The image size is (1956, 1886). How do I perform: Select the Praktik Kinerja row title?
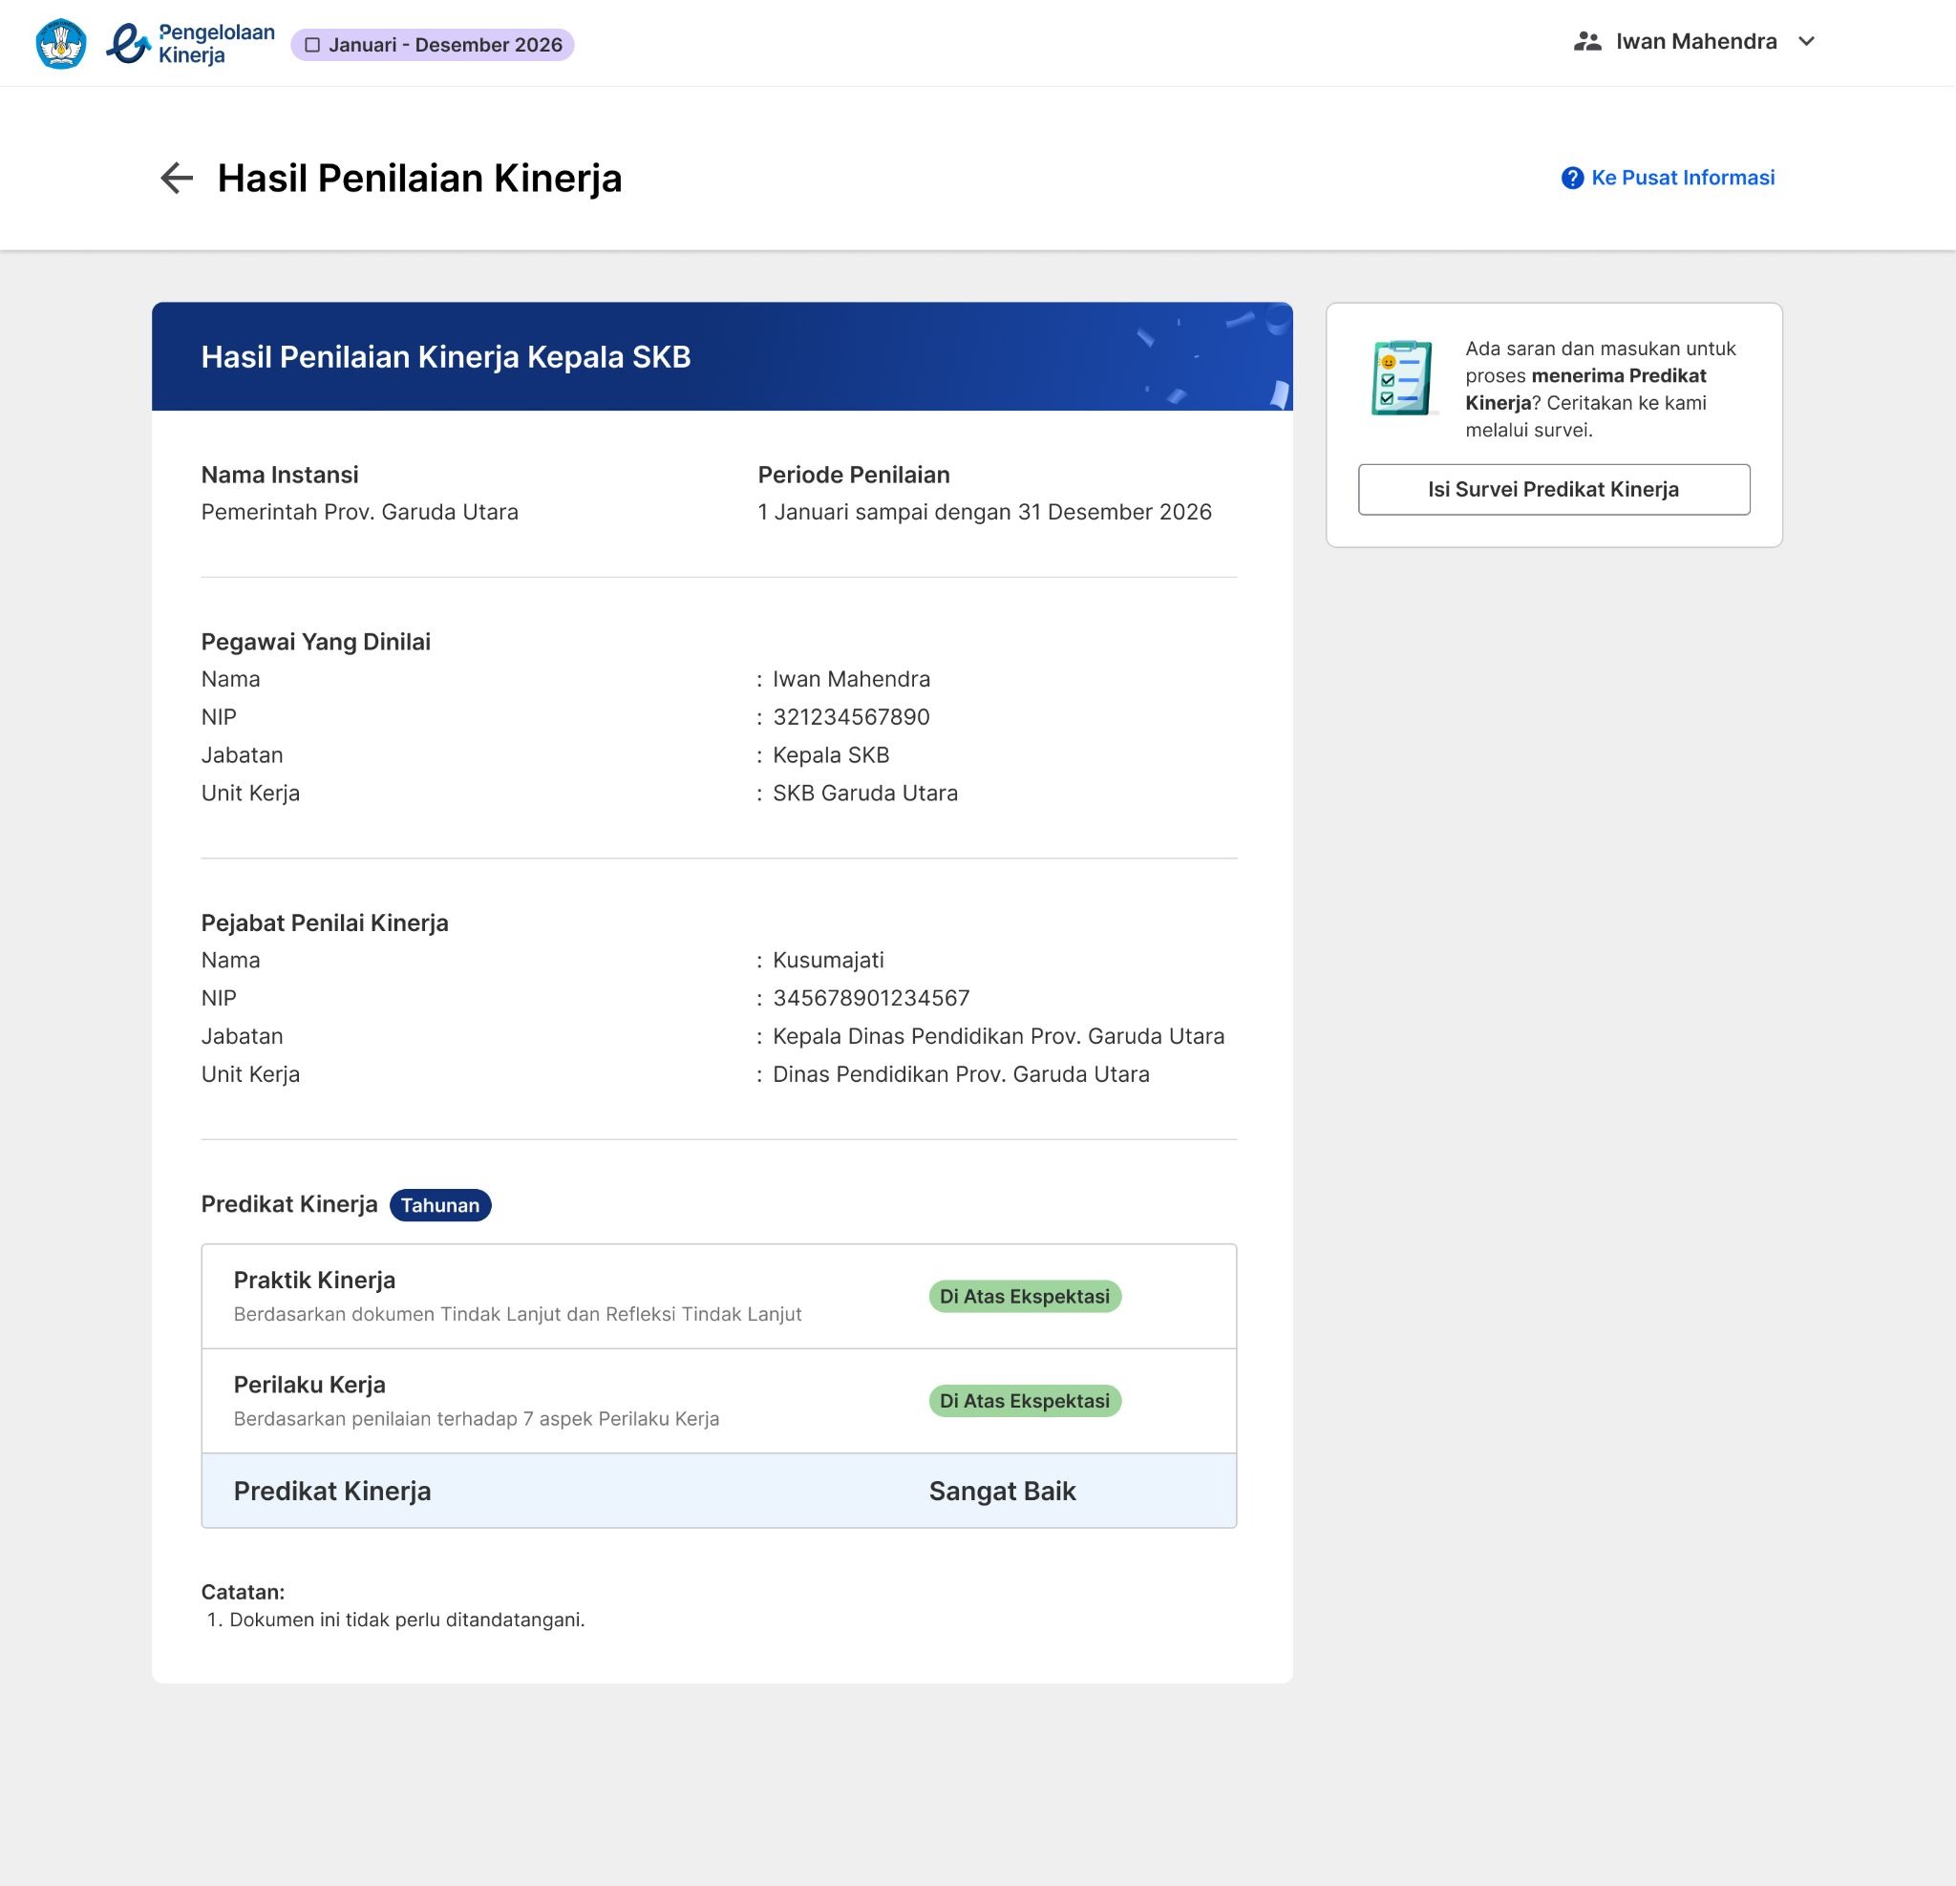click(314, 1281)
